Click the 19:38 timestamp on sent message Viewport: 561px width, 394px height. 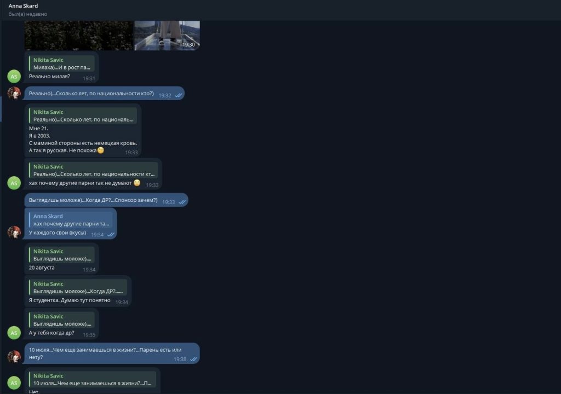(180, 360)
